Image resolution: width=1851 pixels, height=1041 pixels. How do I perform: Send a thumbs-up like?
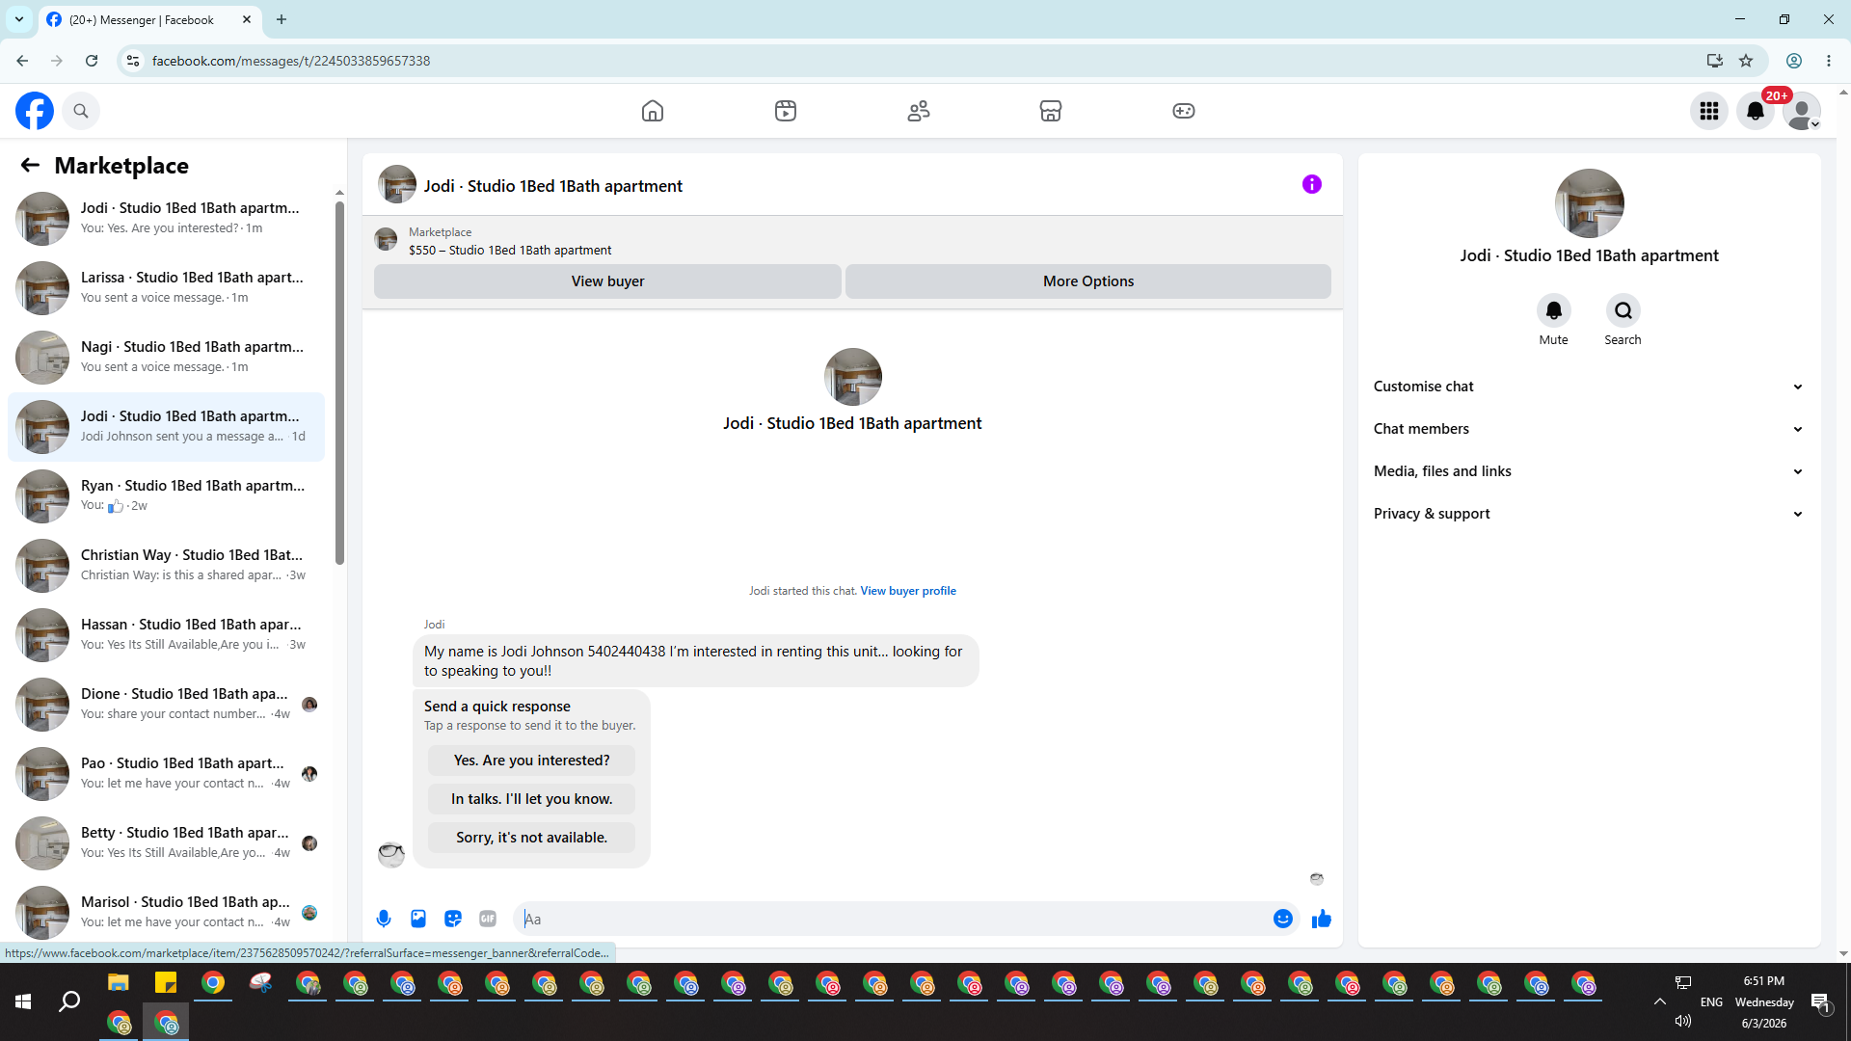[x=1322, y=919]
